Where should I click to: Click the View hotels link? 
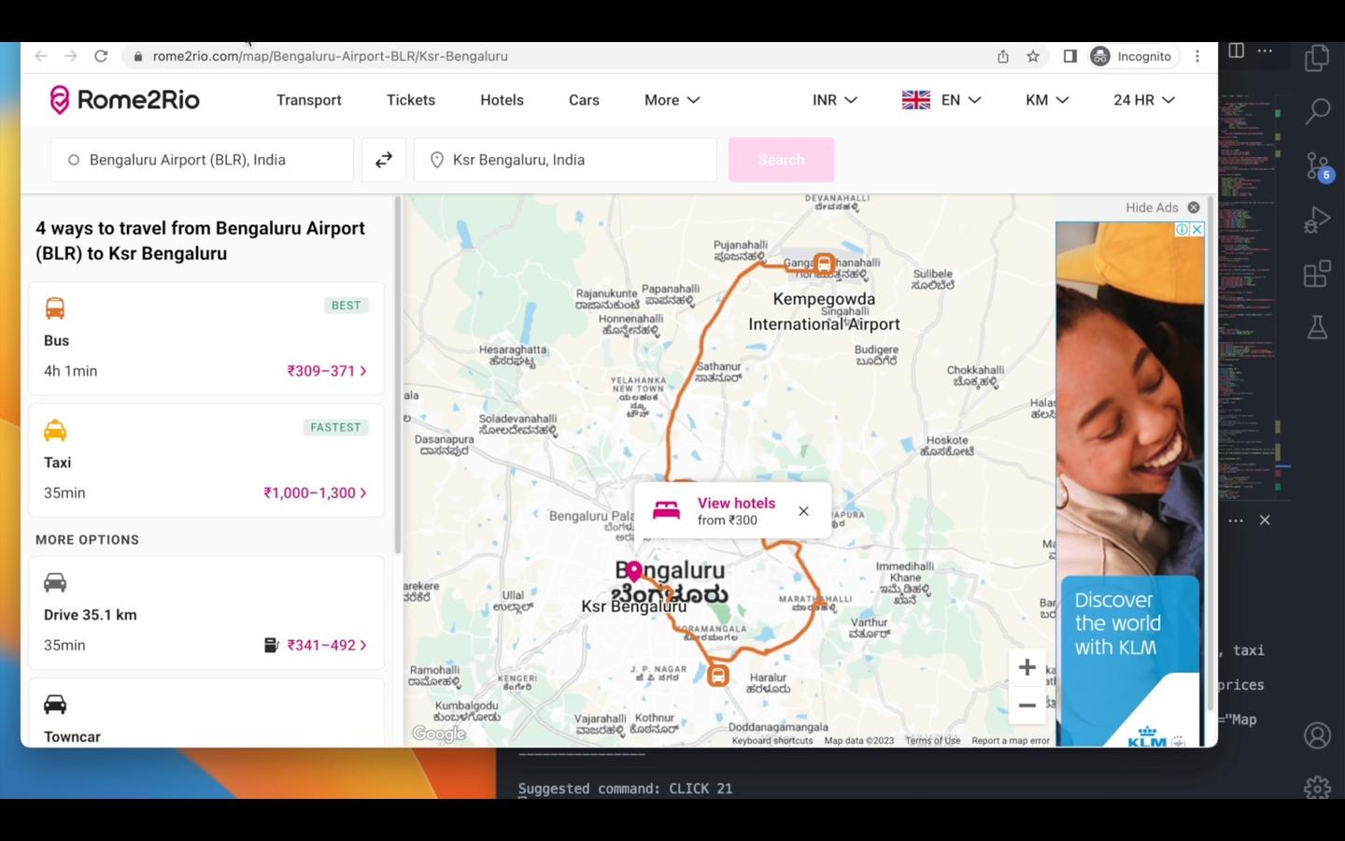(736, 503)
